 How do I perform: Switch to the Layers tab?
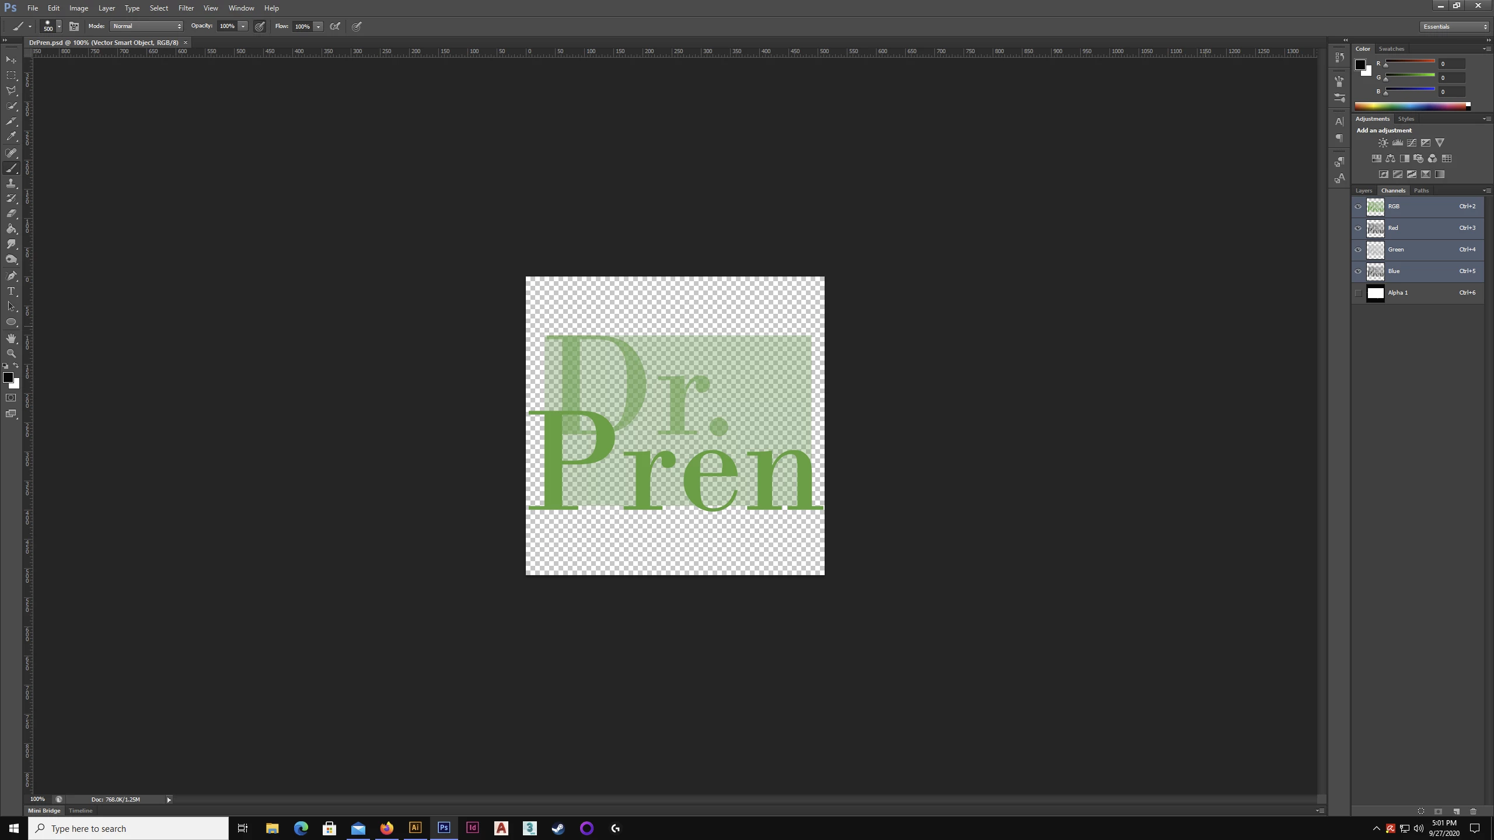pyautogui.click(x=1363, y=191)
